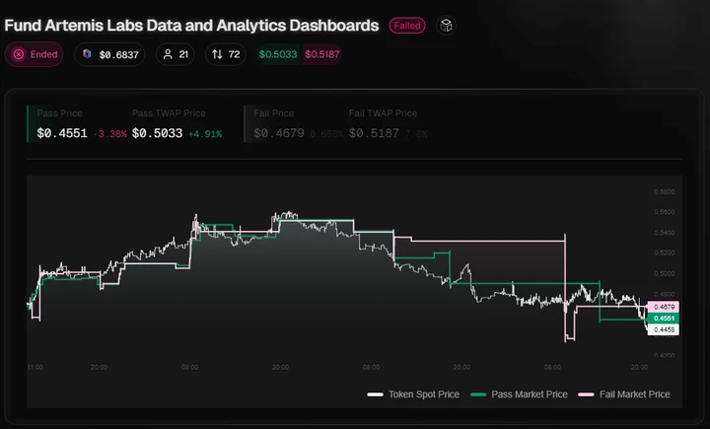Click the token logo beside $0.6837
The image size is (710, 429).
pyautogui.click(x=87, y=54)
